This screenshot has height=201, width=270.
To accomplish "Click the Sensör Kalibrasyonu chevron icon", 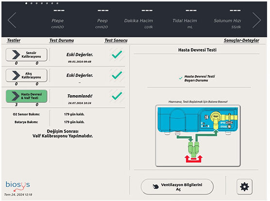I will click(16, 55).
